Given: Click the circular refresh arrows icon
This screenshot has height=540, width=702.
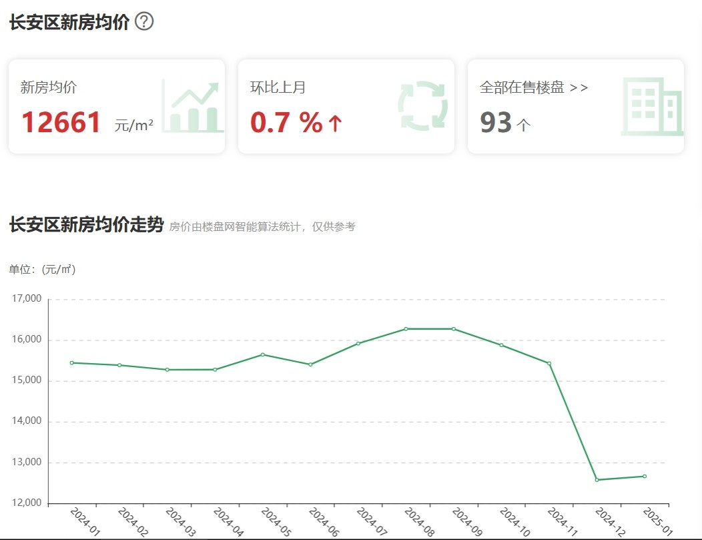Looking at the screenshot, I should coord(422,106).
